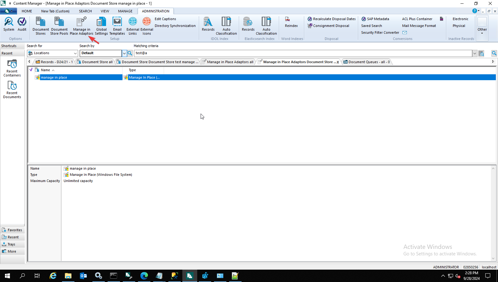Open Document Store Pools
The height and width of the screenshot is (282, 498).
(x=59, y=26)
